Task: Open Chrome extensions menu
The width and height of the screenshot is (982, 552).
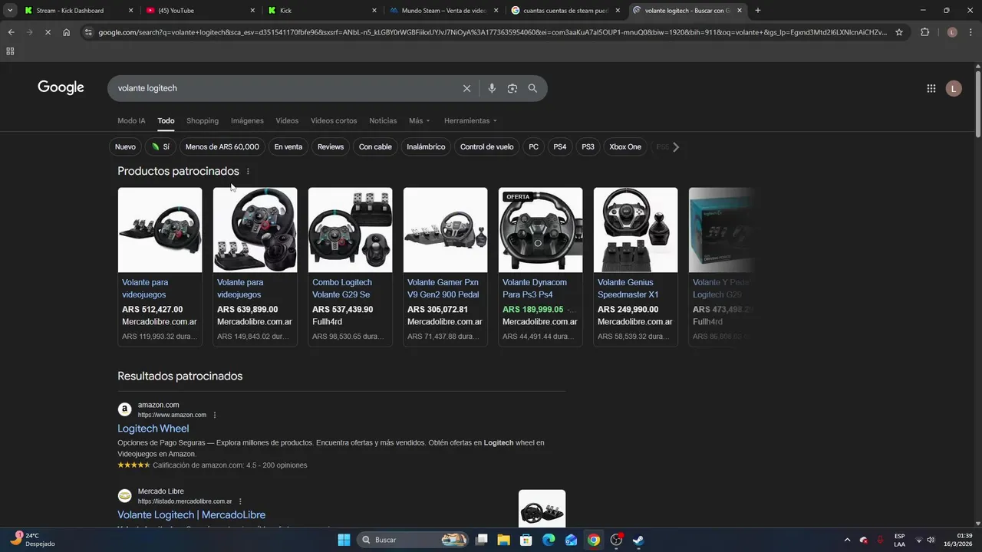Action: pyautogui.click(x=924, y=32)
